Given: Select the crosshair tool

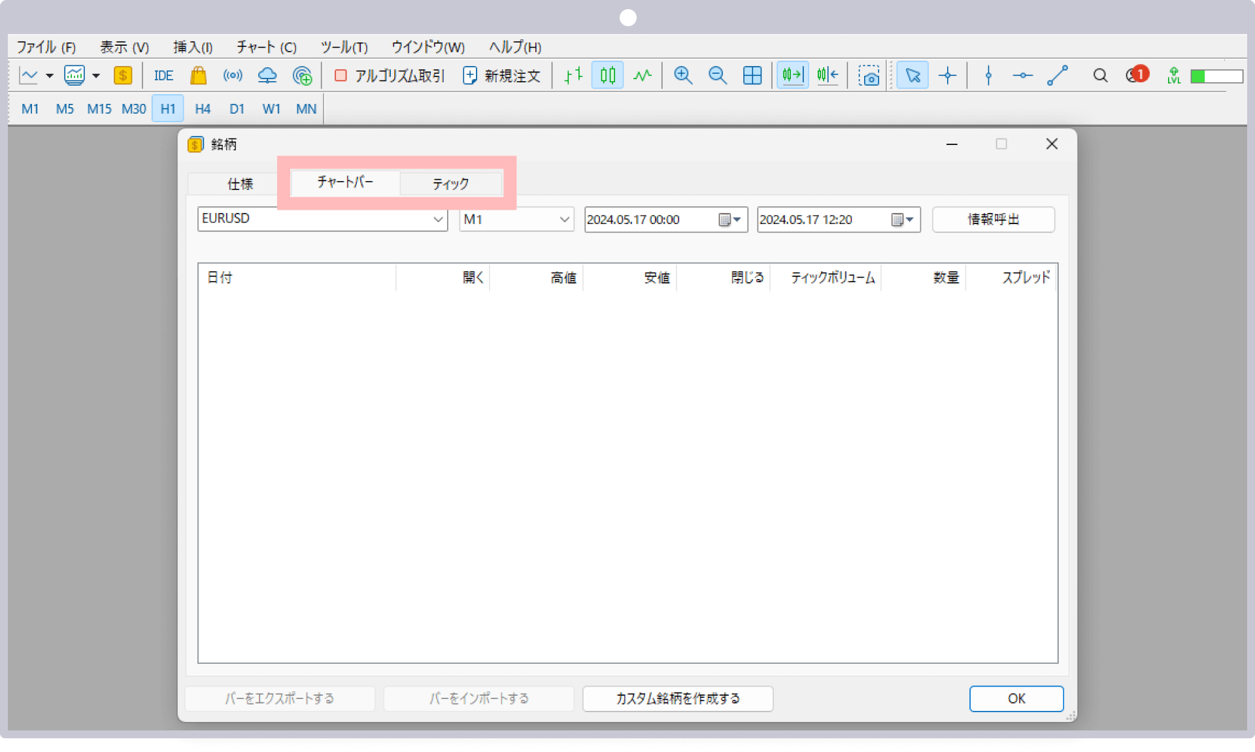Looking at the screenshot, I should [947, 76].
